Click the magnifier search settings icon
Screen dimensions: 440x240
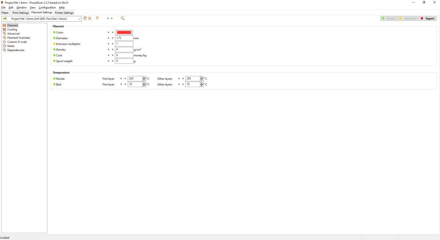point(122,18)
